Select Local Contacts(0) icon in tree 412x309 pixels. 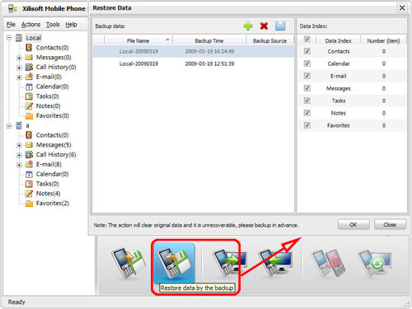(29, 48)
